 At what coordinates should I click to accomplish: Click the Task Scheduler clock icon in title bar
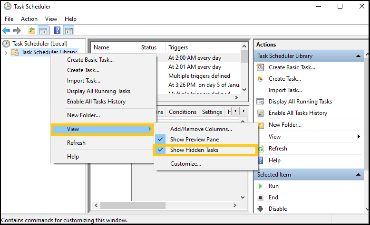(x=8, y=6)
